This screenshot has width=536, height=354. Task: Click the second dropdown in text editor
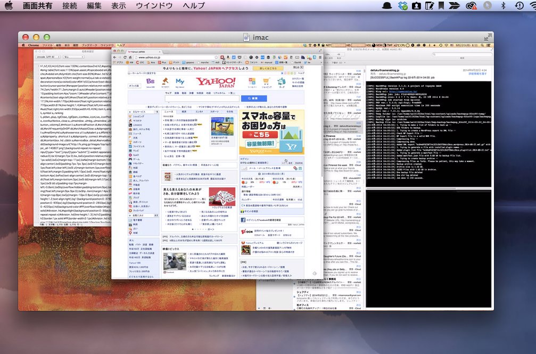coord(74,57)
